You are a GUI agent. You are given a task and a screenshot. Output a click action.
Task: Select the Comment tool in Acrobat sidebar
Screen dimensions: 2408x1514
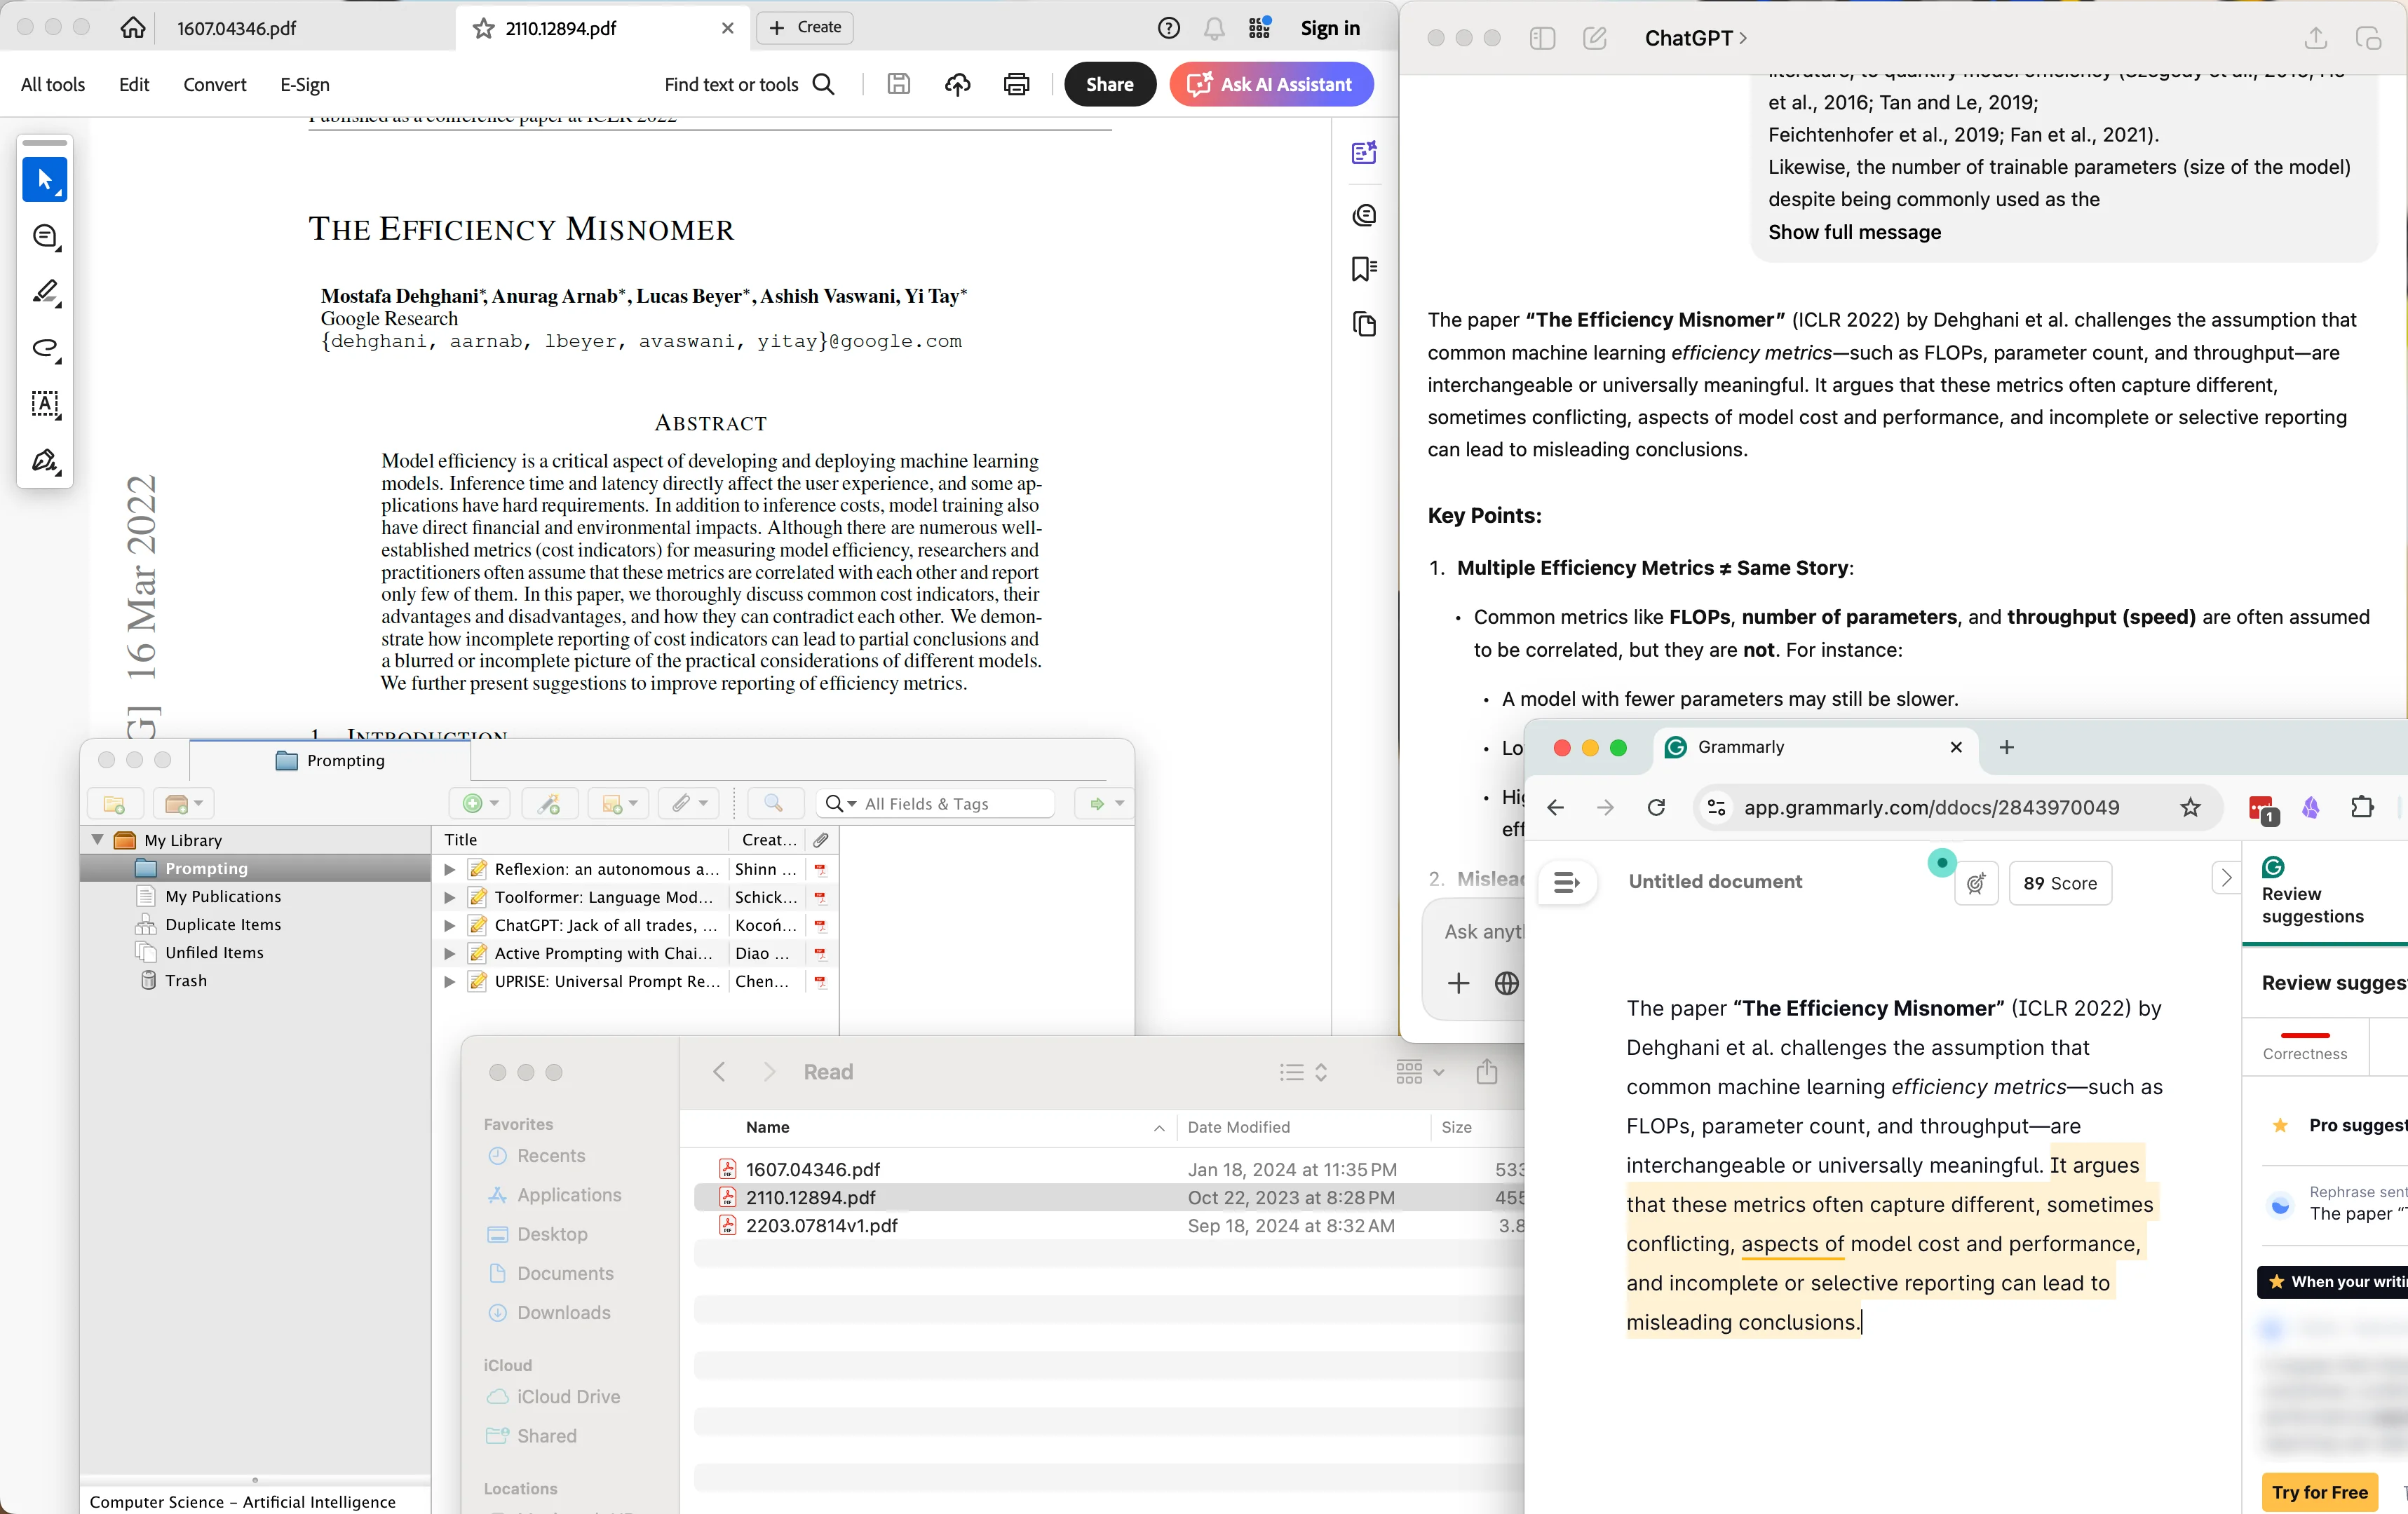(45, 236)
